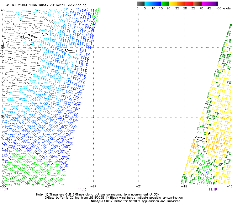Viewport: 232px width, 203px height.
Task: Click the 'NOAA/NESDIS/Center for Satellite Applications and Research' credit
Action: (x=135, y=201)
